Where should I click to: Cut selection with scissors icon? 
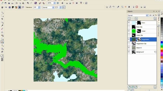[x=17, y=3]
